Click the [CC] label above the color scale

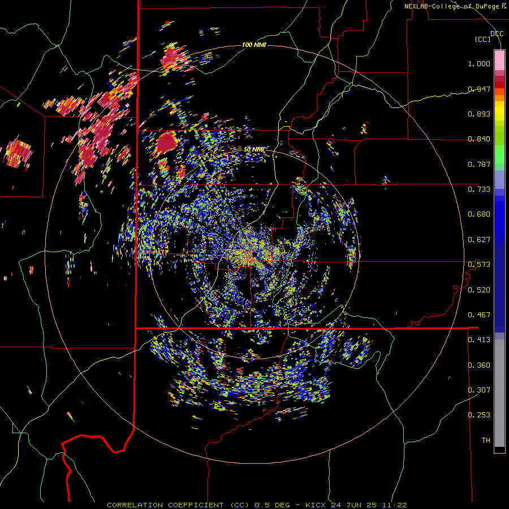click(483, 39)
